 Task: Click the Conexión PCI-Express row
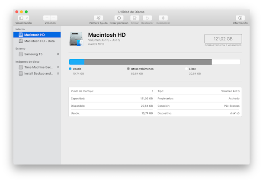(x=199, y=106)
